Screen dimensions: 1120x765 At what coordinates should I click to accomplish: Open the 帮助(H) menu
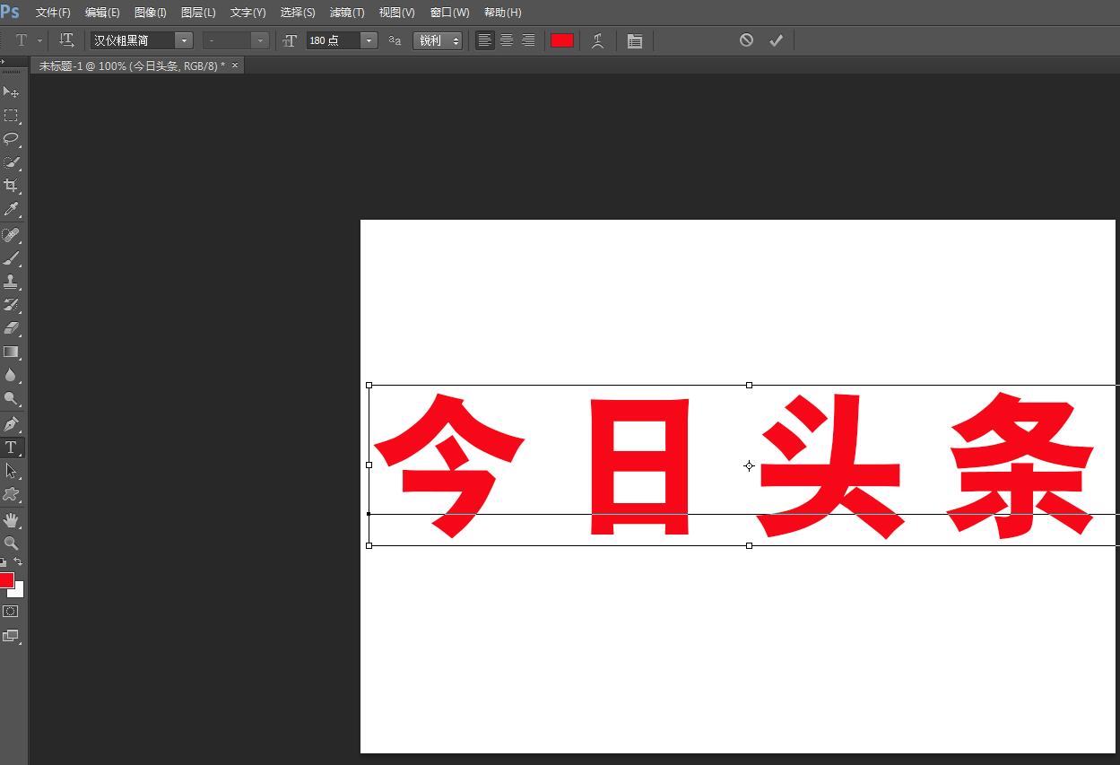[x=502, y=13]
